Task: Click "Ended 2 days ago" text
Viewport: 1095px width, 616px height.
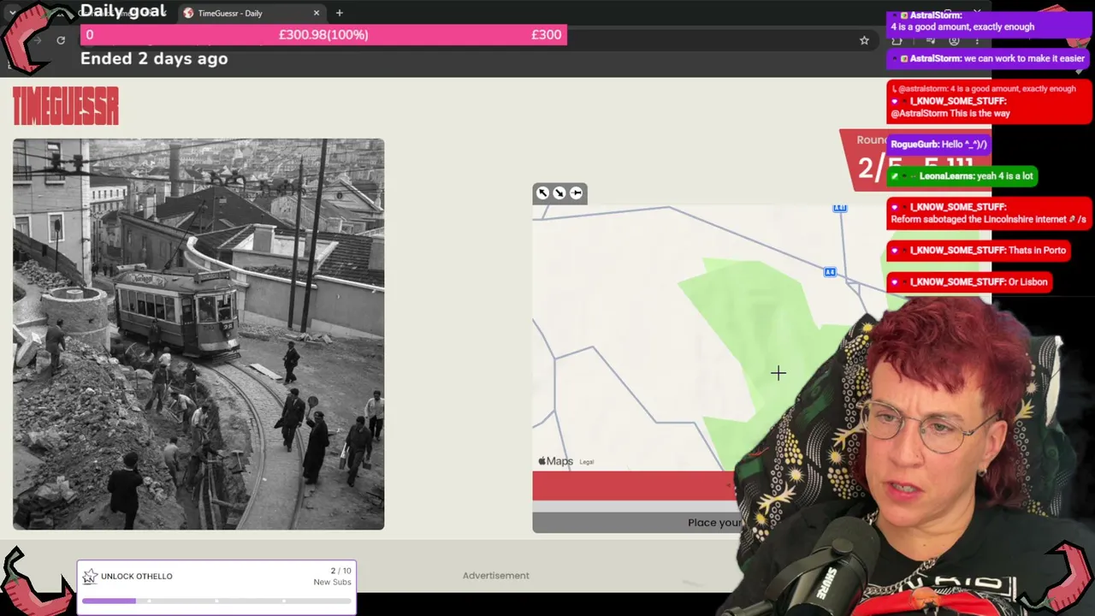Action: pos(154,58)
